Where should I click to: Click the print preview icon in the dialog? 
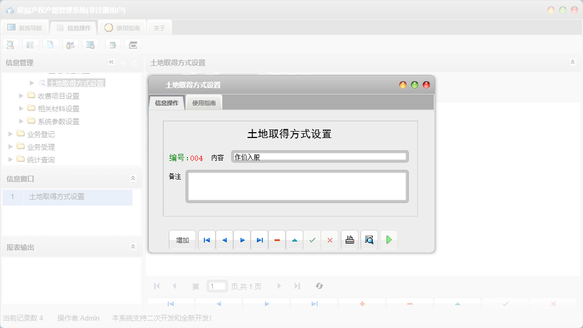[369, 240]
